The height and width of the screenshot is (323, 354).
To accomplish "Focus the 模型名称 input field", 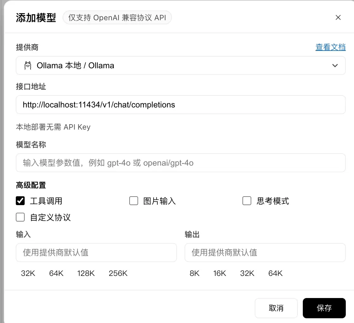I will (180, 163).
